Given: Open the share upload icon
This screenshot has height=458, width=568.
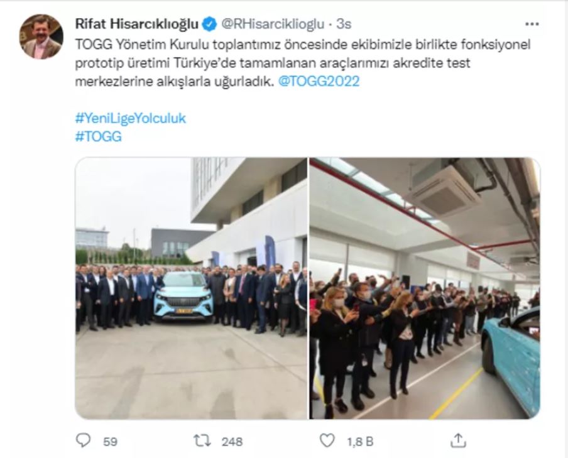Looking at the screenshot, I should (458, 440).
